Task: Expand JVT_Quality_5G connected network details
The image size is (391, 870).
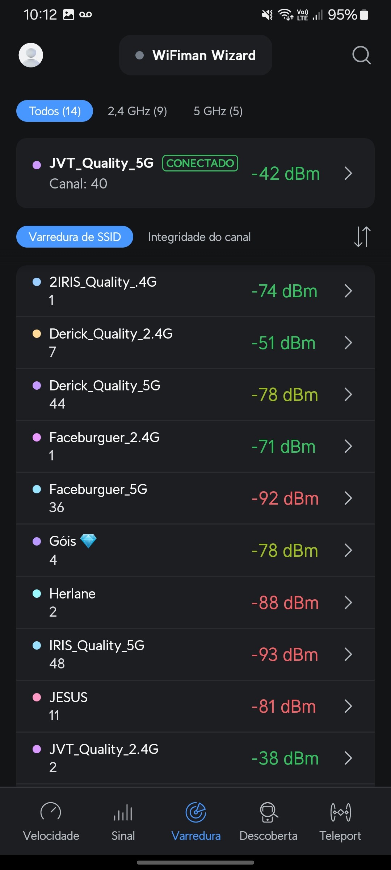Action: pos(348,173)
